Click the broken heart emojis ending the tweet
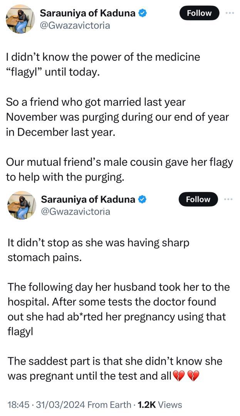The width and height of the screenshot is (240, 416). [186, 376]
